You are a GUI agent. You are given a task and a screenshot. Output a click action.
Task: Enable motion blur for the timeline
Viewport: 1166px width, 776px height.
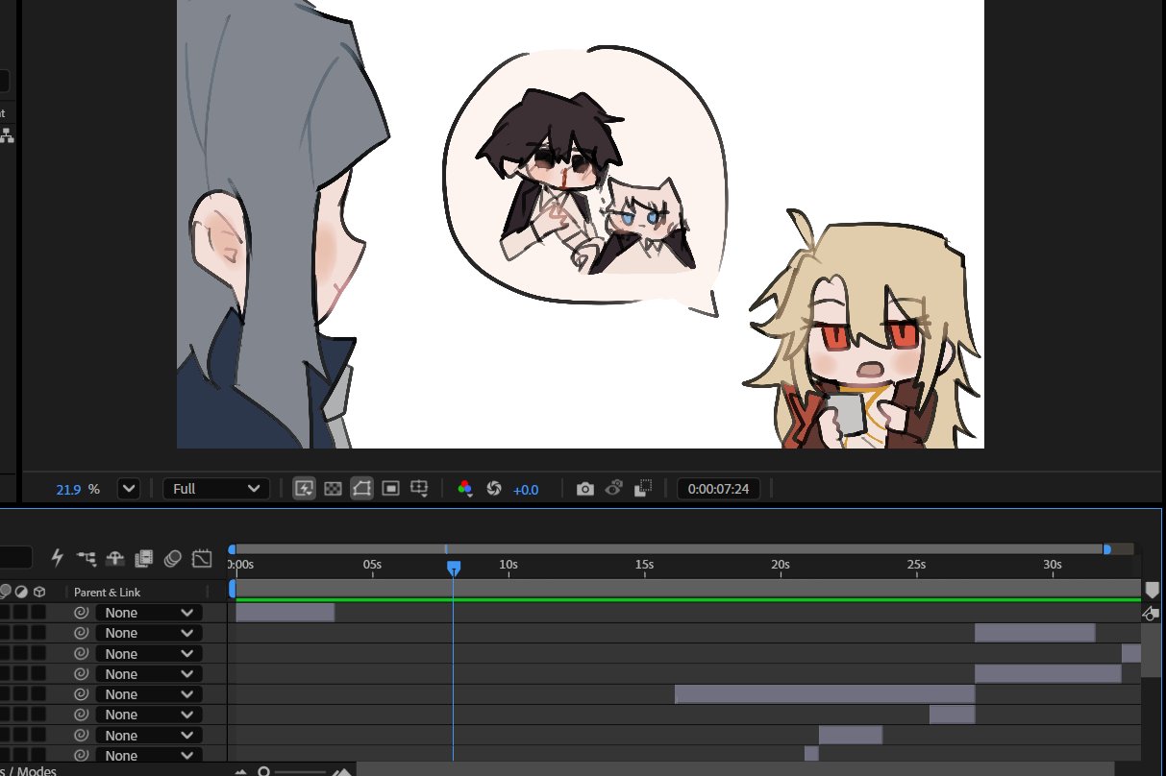point(173,557)
